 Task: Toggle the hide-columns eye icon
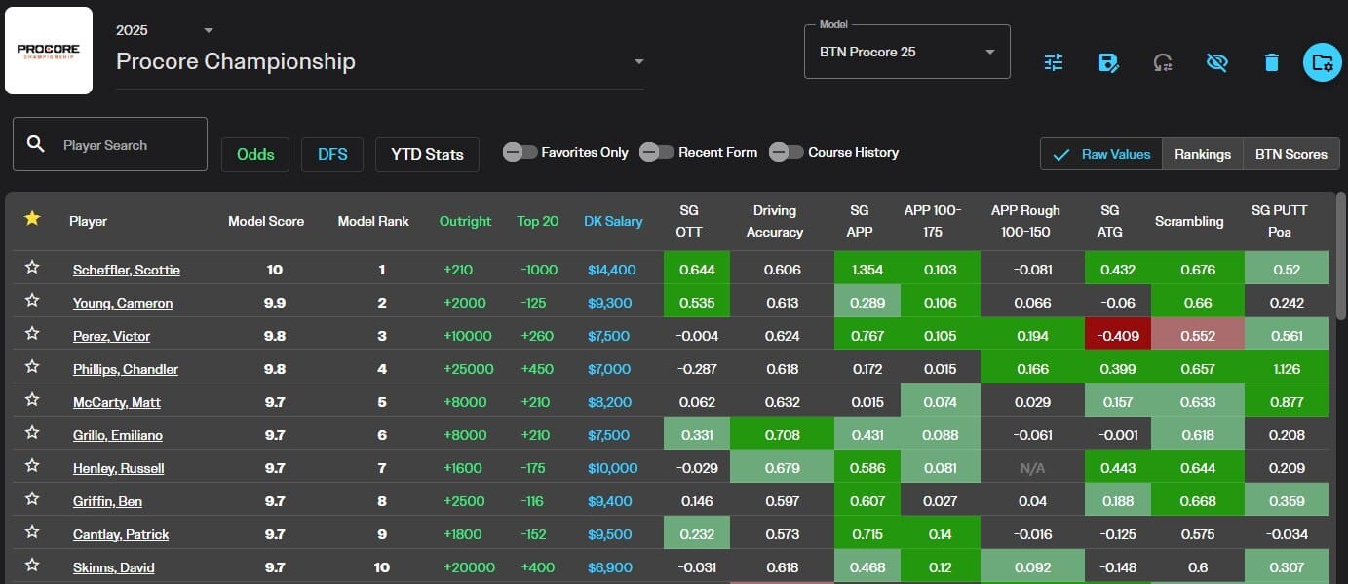click(x=1216, y=62)
